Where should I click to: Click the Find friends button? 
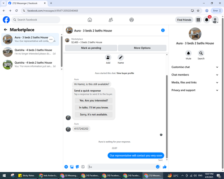pos(184,20)
